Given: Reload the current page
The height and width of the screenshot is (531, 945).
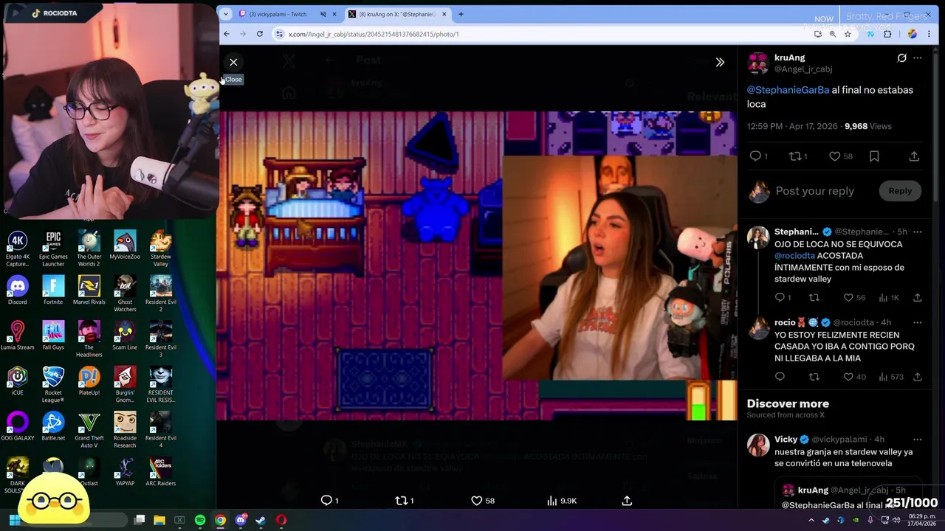Looking at the screenshot, I should click(x=260, y=34).
